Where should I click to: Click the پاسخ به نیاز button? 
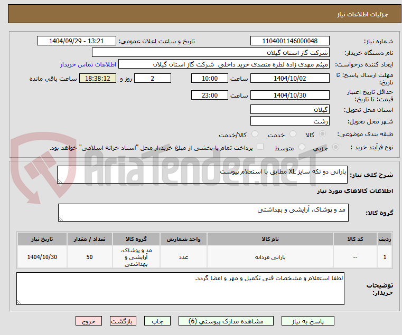[307, 321]
